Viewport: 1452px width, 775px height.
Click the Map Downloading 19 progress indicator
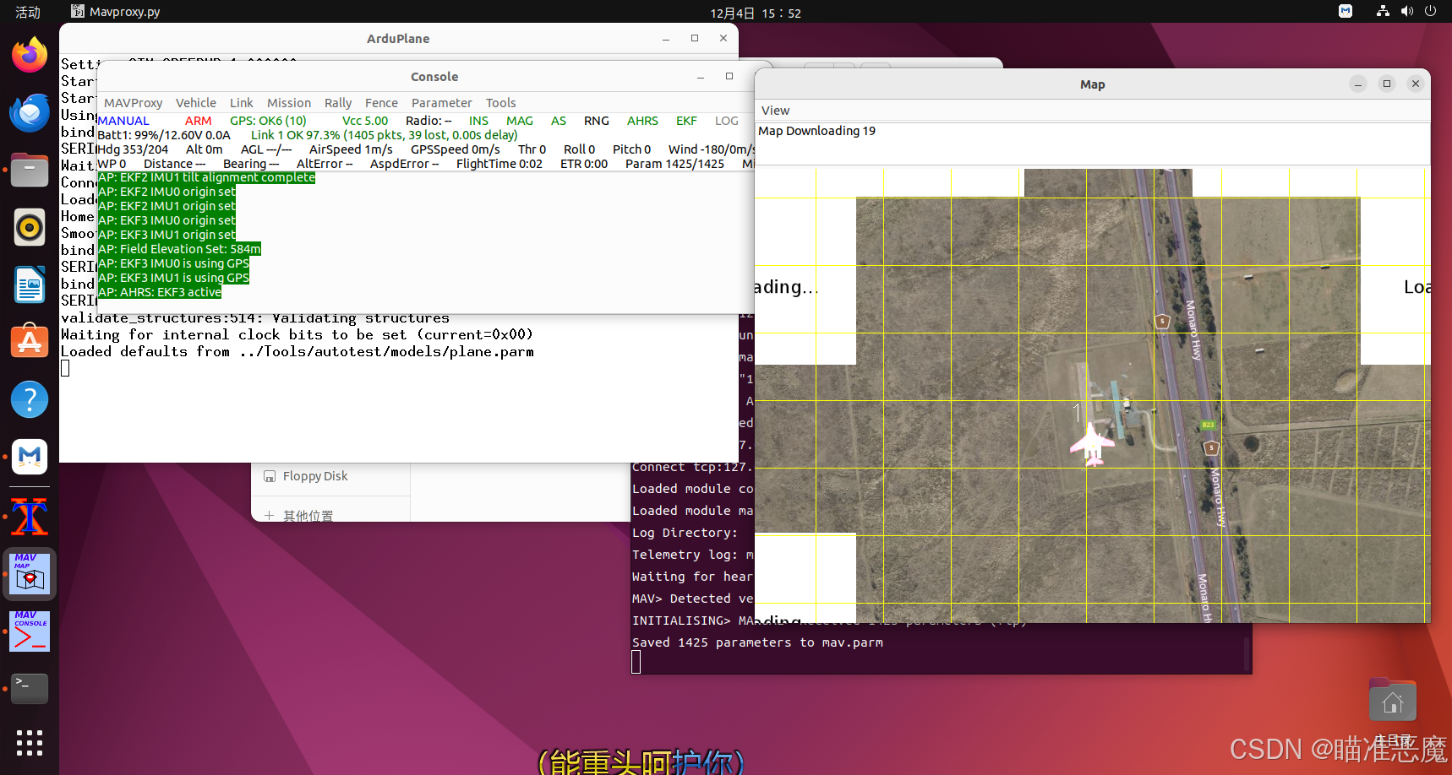(816, 130)
